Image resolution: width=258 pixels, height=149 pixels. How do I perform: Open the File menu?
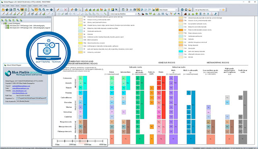click(3, 6)
